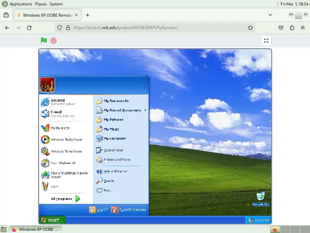Click the Log Off key icon

pyautogui.click(x=93, y=210)
